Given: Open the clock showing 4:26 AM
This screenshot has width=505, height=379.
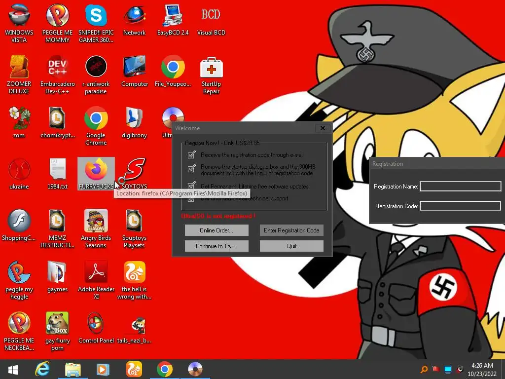Looking at the screenshot, I should tap(482, 370).
